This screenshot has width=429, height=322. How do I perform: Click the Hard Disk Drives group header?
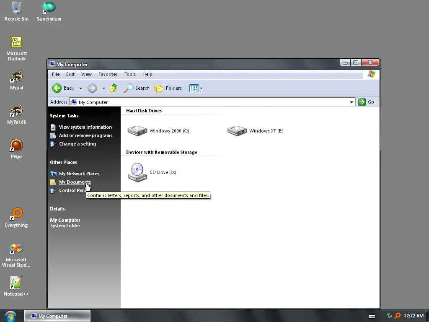click(x=144, y=111)
